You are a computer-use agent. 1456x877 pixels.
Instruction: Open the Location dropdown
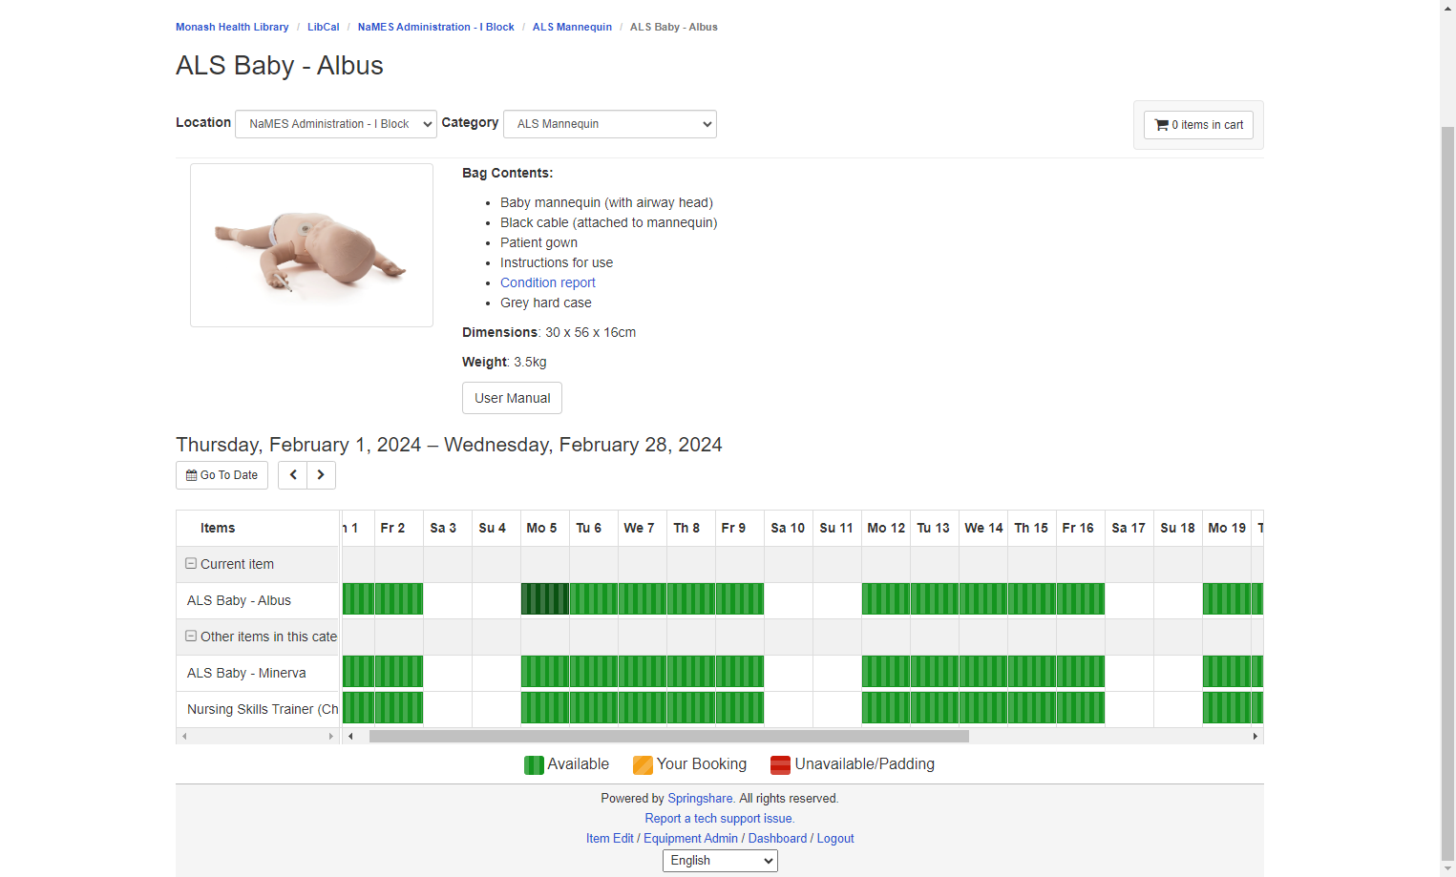[x=336, y=124]
